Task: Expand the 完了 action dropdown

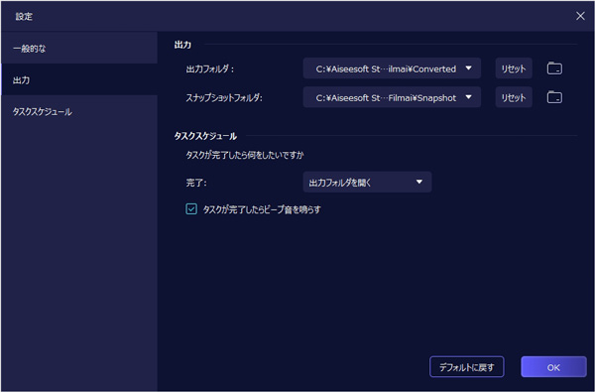Action: point(367,183)
